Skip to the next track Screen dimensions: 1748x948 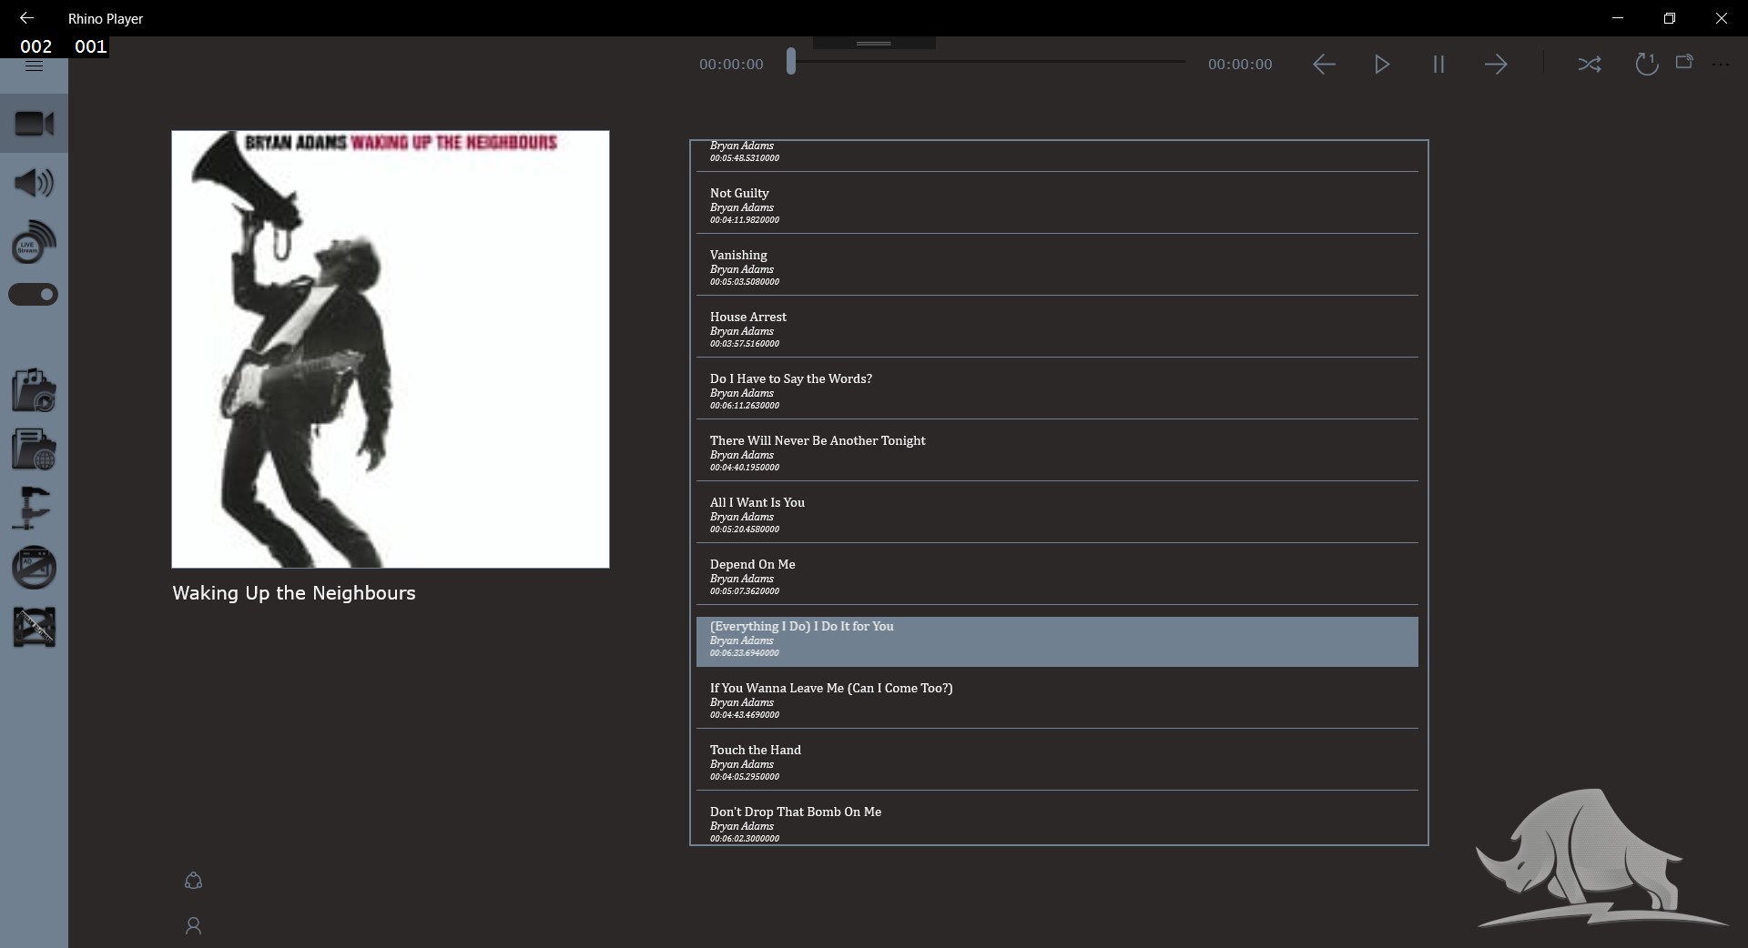1496,64
